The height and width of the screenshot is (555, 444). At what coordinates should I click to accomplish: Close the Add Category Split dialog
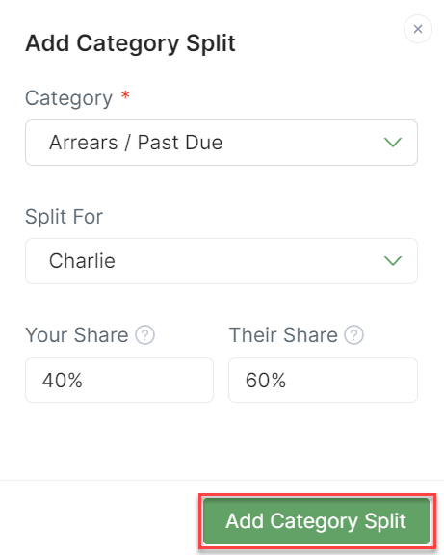tap(417, 29)
